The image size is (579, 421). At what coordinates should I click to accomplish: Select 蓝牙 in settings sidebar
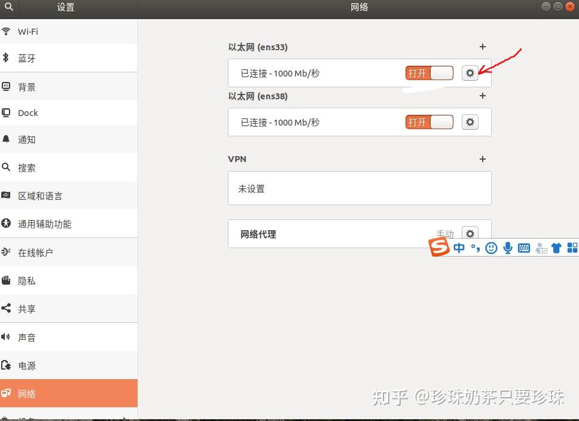coord(69,58)
